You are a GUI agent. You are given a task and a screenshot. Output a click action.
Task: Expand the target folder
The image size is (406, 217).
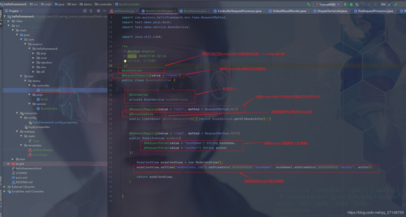point(9,164)
